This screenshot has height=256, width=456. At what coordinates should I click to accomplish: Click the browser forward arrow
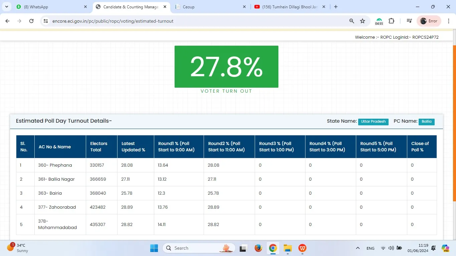(19, 21)
